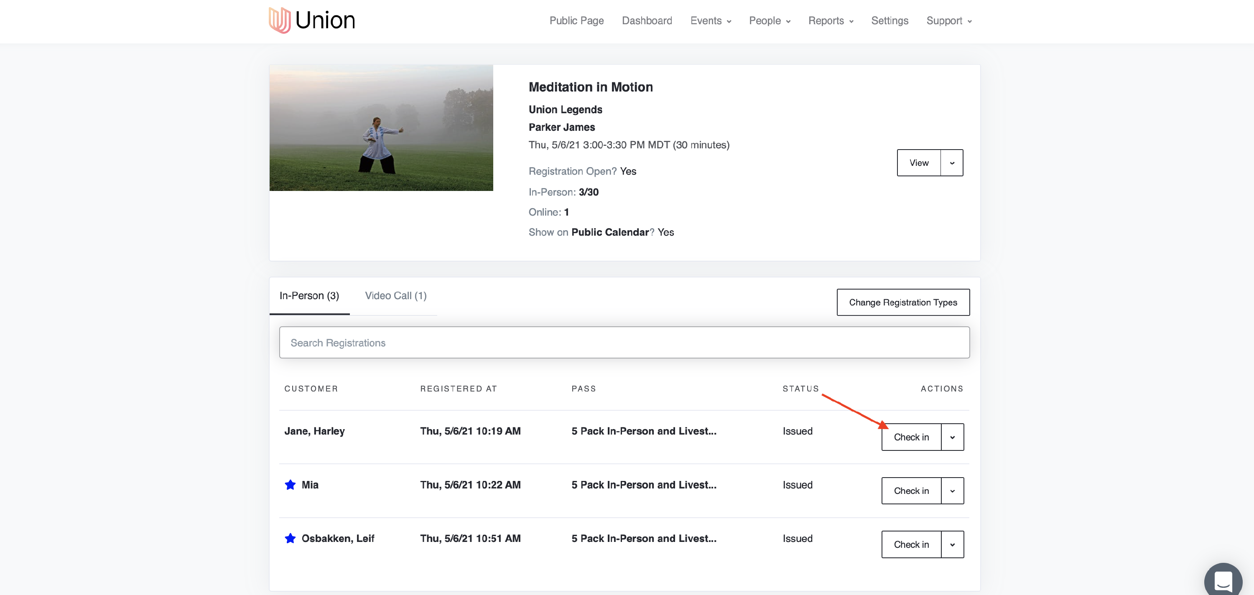Expand Check in options for Jane, Harley
The height and width of the screenshot is (595, 1254).
[952, 437]
